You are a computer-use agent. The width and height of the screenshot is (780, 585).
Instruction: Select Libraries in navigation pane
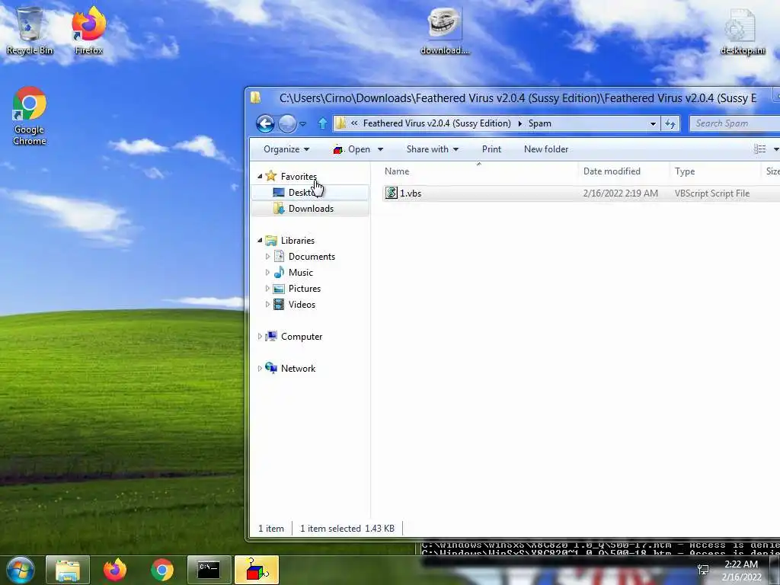coord(298,240)
